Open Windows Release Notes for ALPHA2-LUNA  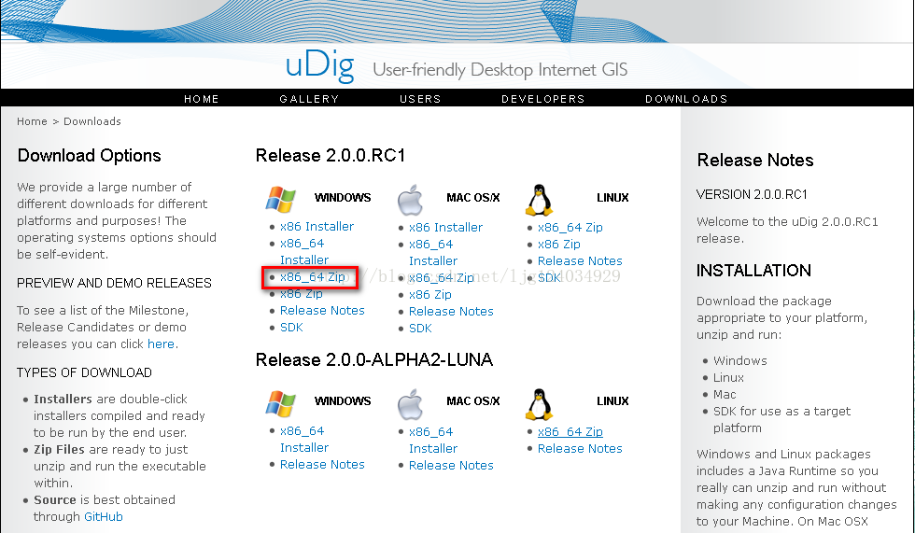322,464
